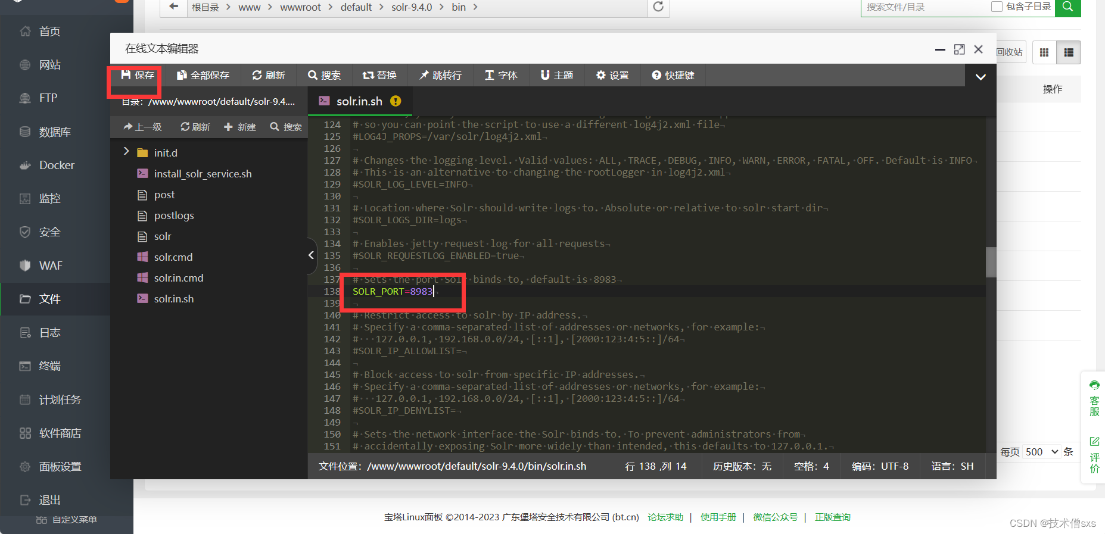Go up one level in file tree
Image resolution: width=1105 pixels, height=534 pixels.
click(143, 127)
